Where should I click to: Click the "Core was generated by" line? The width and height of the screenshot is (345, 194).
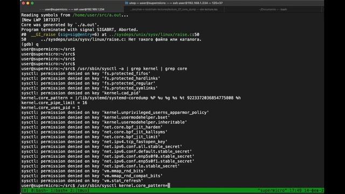[60, 25]
